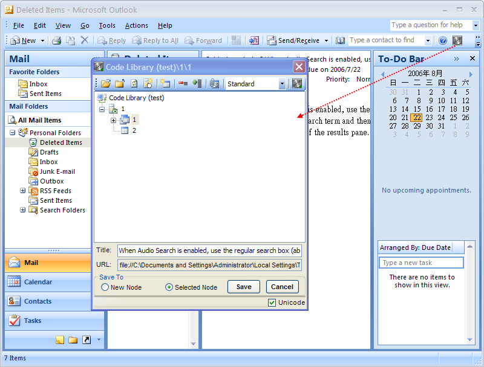The image size is (484, 367).
Task: Click the purple arrow icon in Outlook toolbar
Action: [x=254, y=40]
